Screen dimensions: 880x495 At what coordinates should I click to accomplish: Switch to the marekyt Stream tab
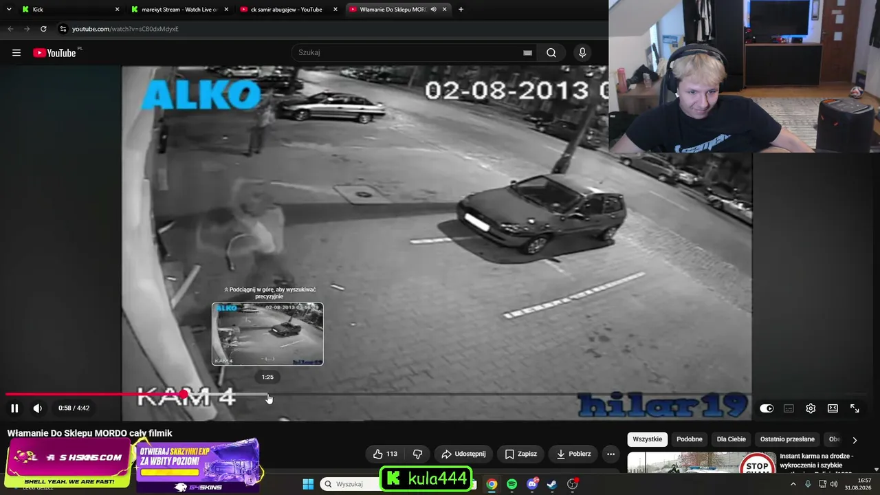[x=180, y=10]
